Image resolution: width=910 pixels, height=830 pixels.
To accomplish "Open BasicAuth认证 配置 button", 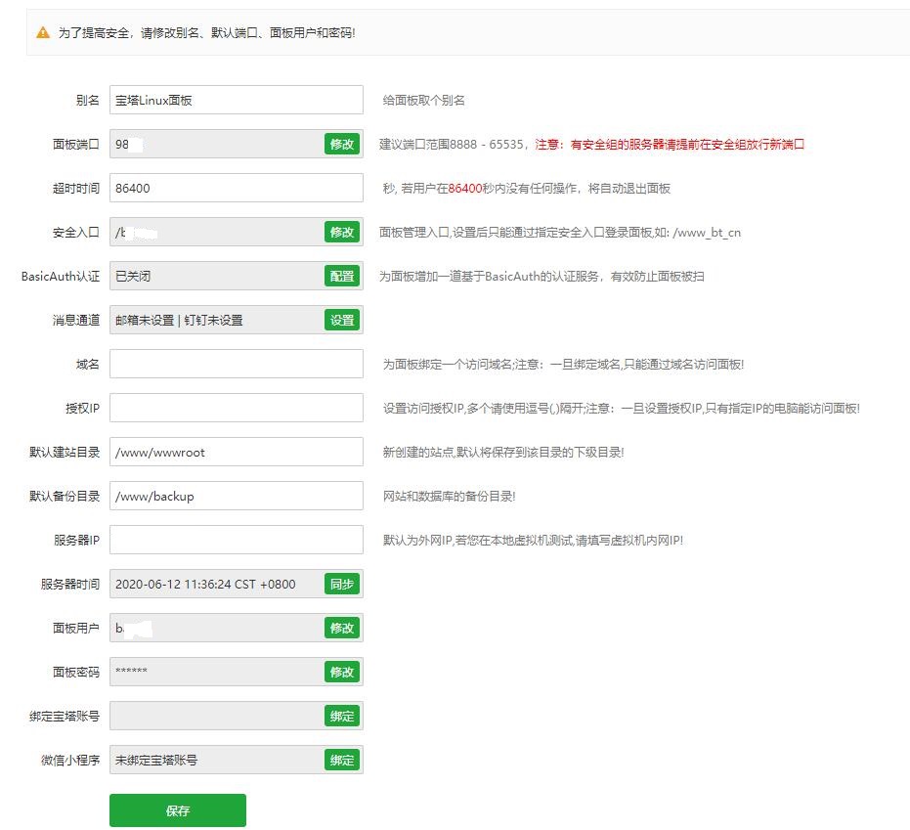I will coord(341,277).
